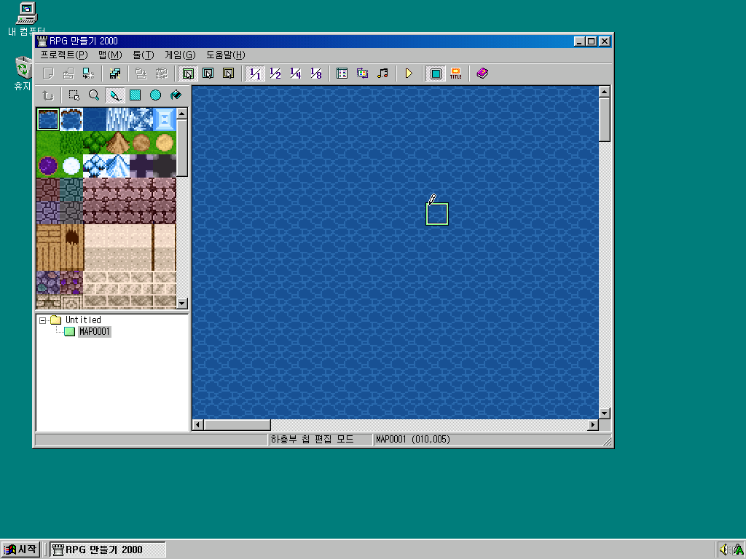Click the grayed Save Map icon
The height and width of the screenshot is (559, 746).
[141, 74]
